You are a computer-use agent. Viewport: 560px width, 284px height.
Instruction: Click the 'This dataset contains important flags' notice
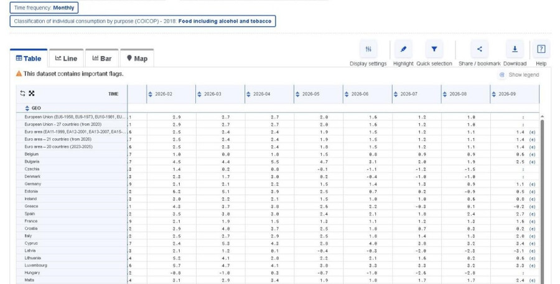tap(73, 73)
